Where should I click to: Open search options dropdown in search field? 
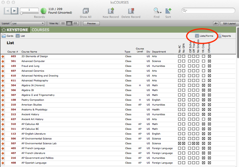(185, 10)
